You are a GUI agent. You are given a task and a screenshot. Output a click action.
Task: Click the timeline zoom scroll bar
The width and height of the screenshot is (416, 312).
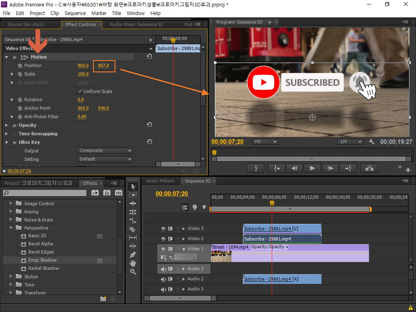[180, 298]
